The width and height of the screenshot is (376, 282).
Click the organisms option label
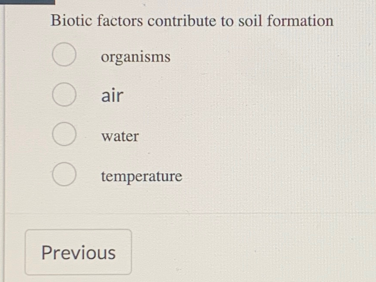pyautogui.click(x=135, y=57)
